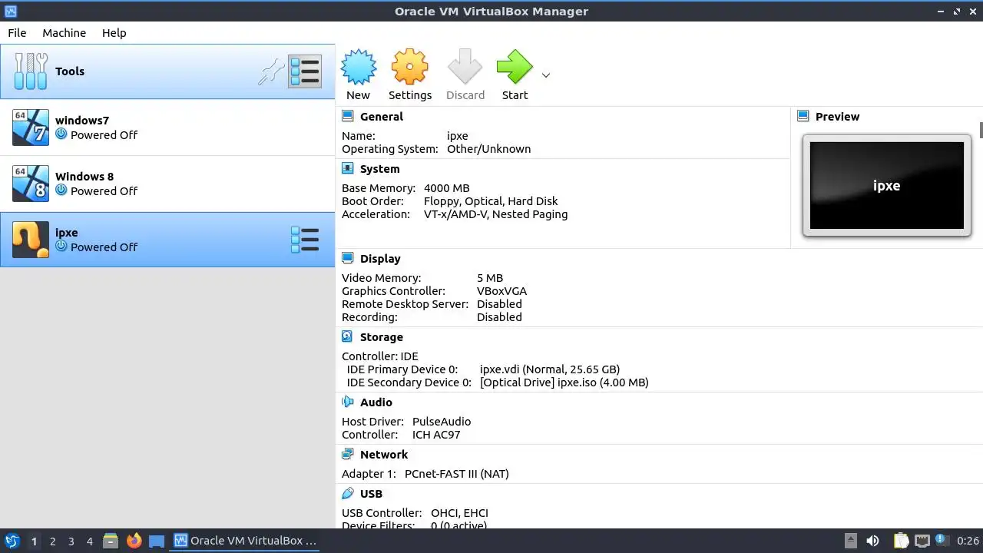Click 'VT-x/AMD-V, Nested Paging' acceleration value
983x553 pixels.
point(495,214)
